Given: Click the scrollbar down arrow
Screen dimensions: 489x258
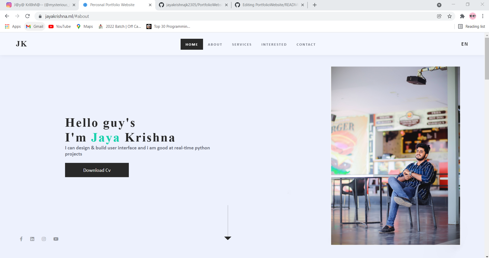Looking at the screenshot, I should coord(487,256).
